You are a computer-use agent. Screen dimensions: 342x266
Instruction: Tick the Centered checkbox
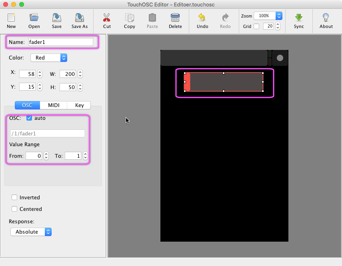click(15, 209)
